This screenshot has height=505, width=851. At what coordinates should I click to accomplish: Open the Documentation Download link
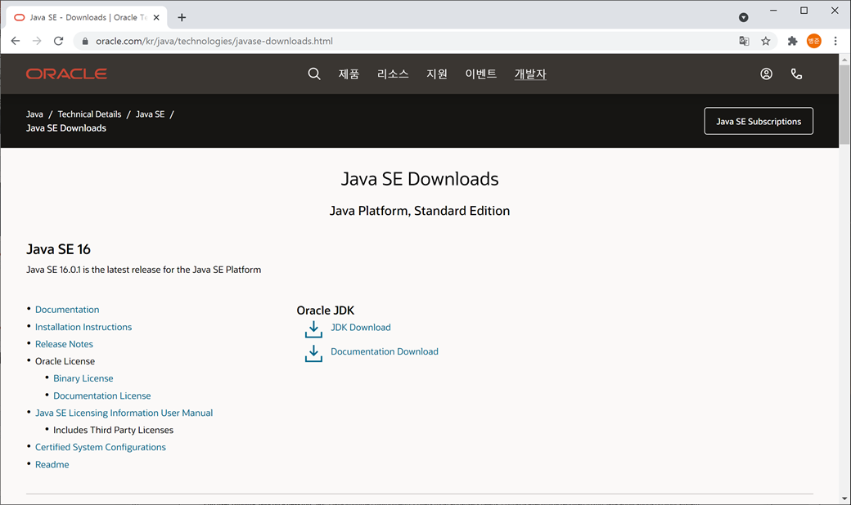(x=385, y=351)
